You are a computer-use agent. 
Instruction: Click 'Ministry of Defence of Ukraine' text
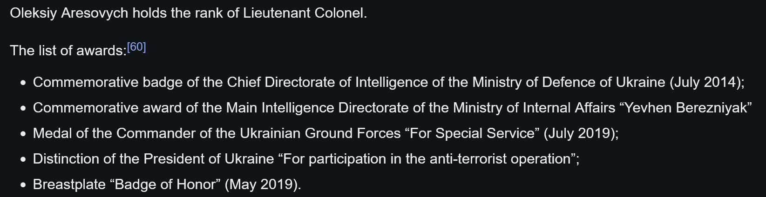(x=569, y=82)
